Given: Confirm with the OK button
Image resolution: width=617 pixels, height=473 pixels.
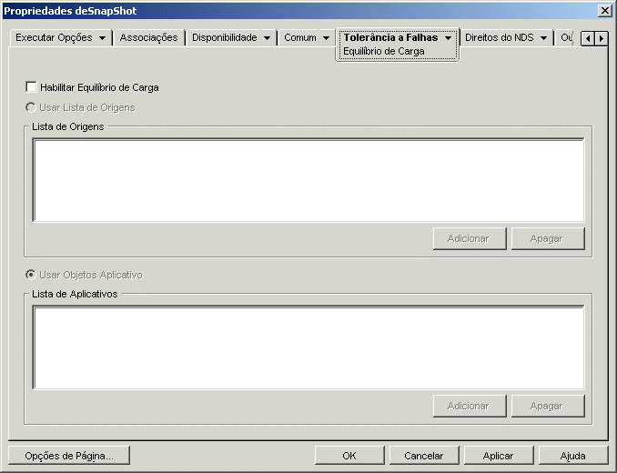Looking at the screenshot, I should pyautogui.click(x=349, y=456).
